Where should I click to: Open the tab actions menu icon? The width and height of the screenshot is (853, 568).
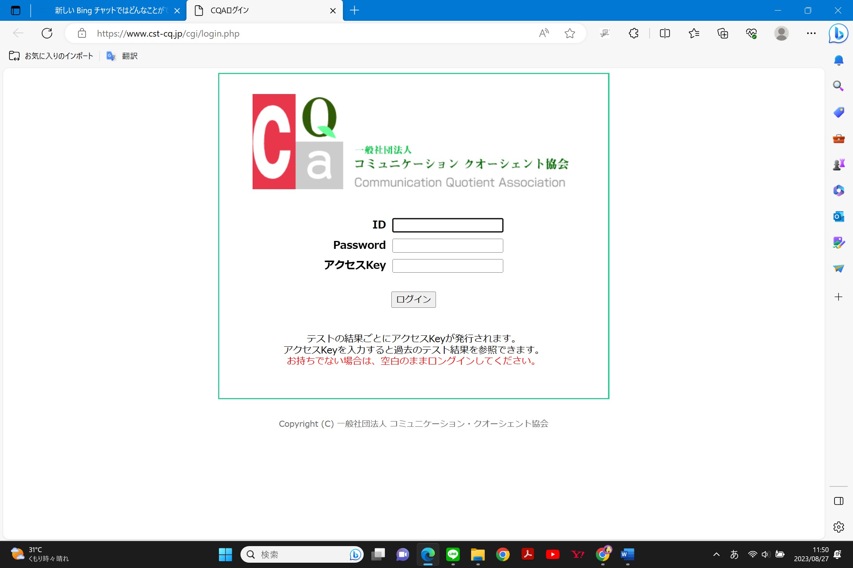[x=16, y=11]
